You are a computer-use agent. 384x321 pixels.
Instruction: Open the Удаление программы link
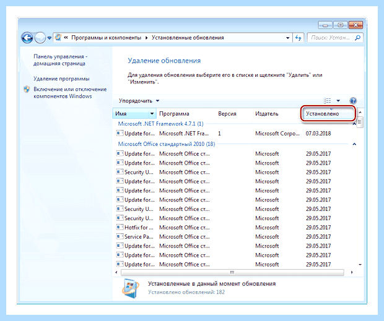coord(61,79)
